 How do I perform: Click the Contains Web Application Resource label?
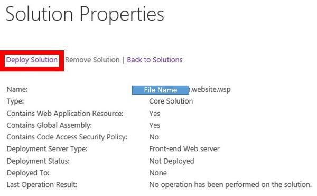pos(65,114)
